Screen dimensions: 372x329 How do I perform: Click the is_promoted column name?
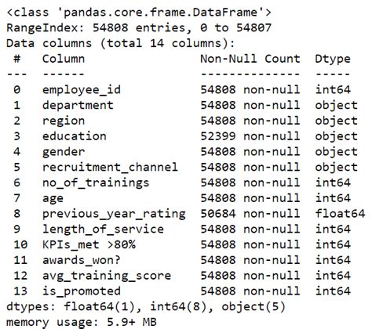tap(82, 291)
